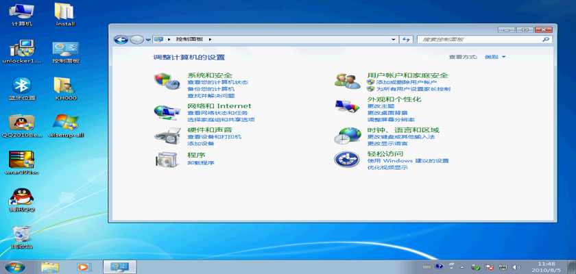Click the address bar refresh button

pos(406,40)
